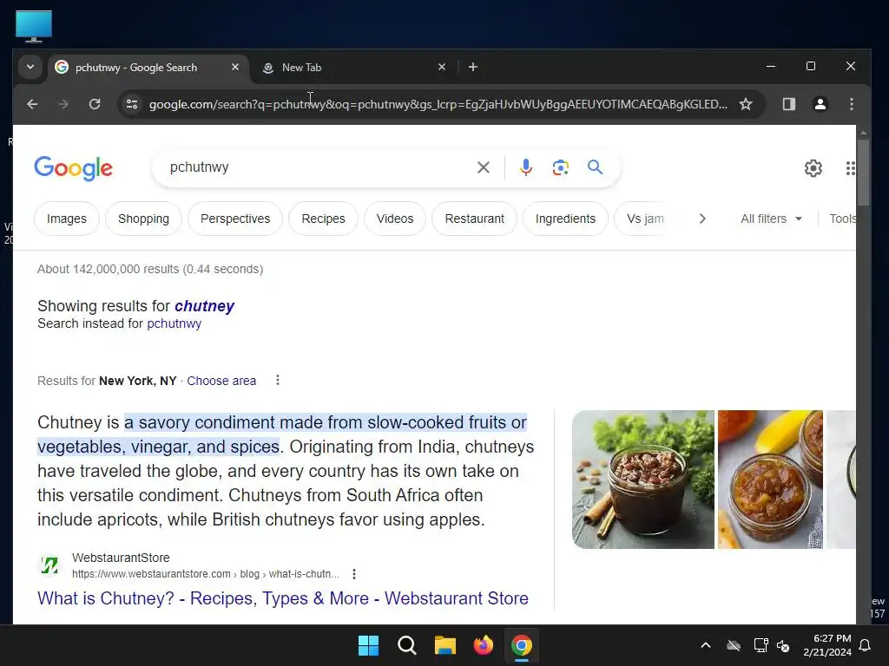Open the dark chutney jar image

[643, 479]
